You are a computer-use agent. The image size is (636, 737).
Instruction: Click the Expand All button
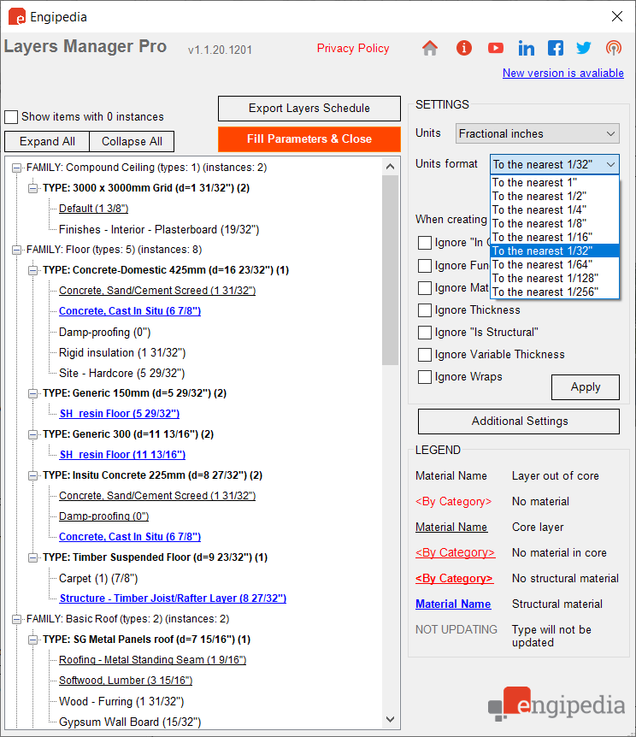point(47,141)
